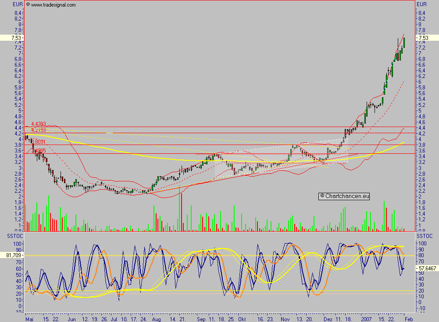Select the 25. date label before Okt
The height and width of the screenshot is (322, 439).
point(231,319)
